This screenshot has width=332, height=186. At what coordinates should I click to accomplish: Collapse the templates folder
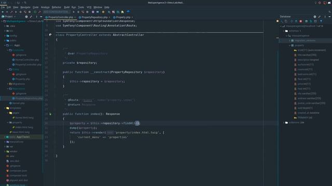click(x=5, y=108)
